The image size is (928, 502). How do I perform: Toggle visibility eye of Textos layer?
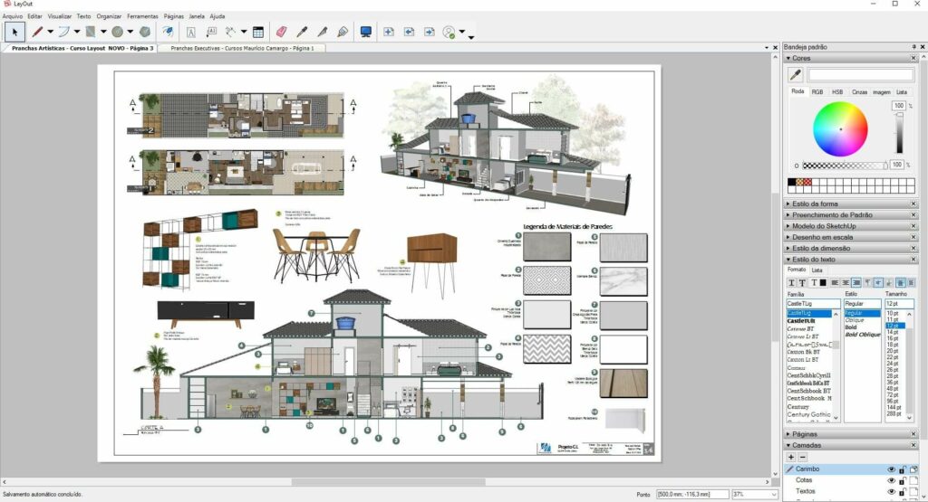pyautogui.click(x=892, y=491)
